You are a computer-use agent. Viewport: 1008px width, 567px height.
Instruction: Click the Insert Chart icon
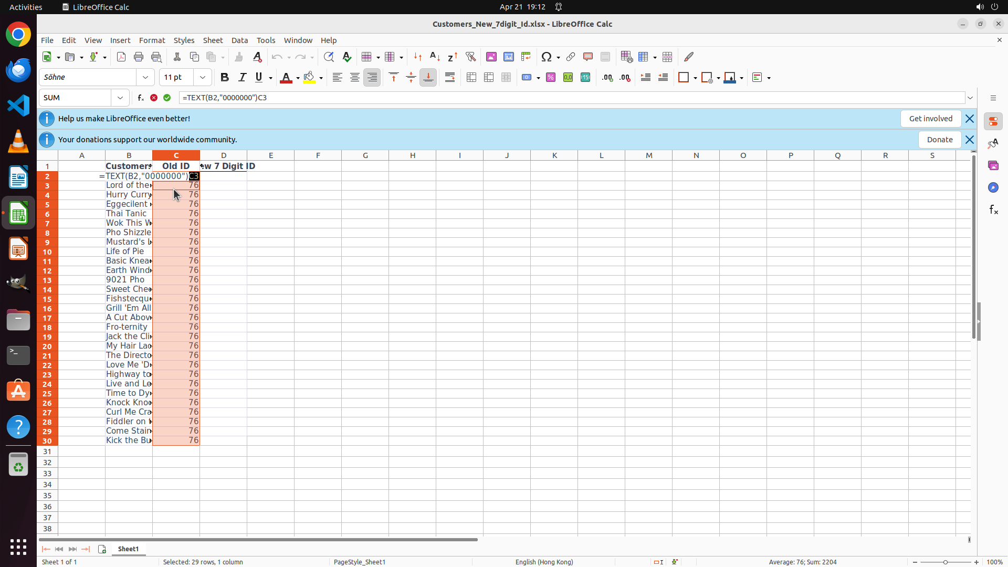[508, 57]
